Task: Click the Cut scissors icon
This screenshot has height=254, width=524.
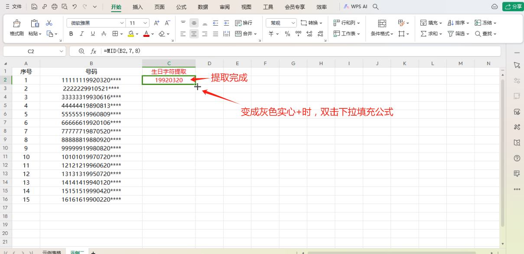Action: 49,23
